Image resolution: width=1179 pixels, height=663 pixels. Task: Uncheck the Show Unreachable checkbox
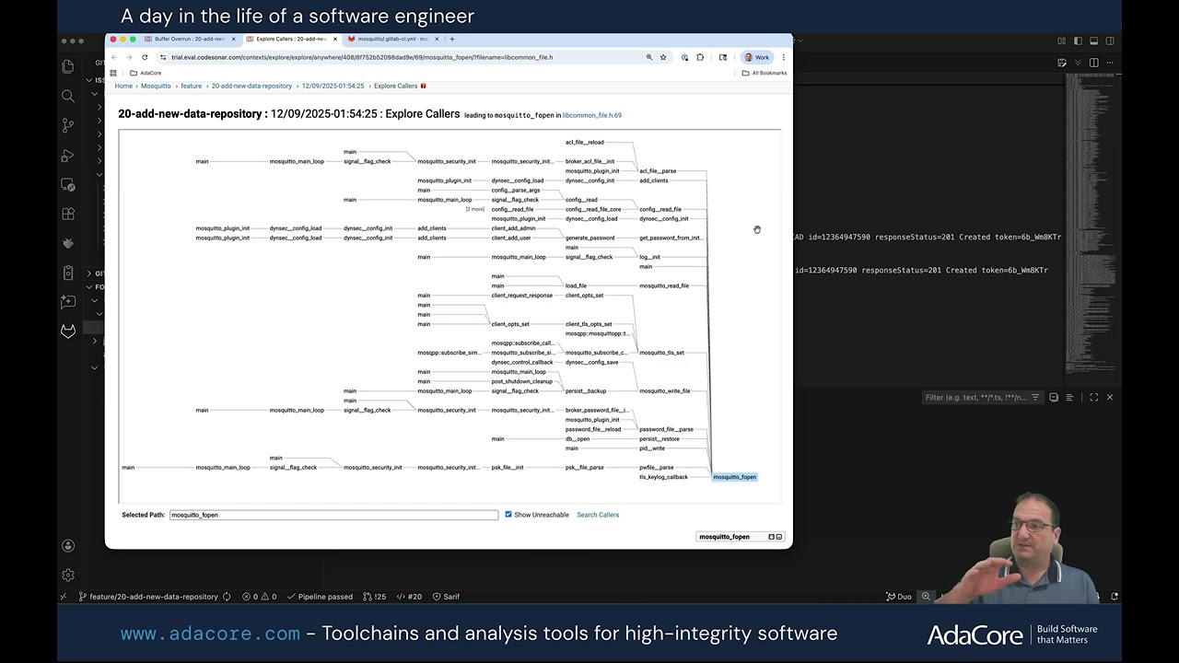[508, 515]
